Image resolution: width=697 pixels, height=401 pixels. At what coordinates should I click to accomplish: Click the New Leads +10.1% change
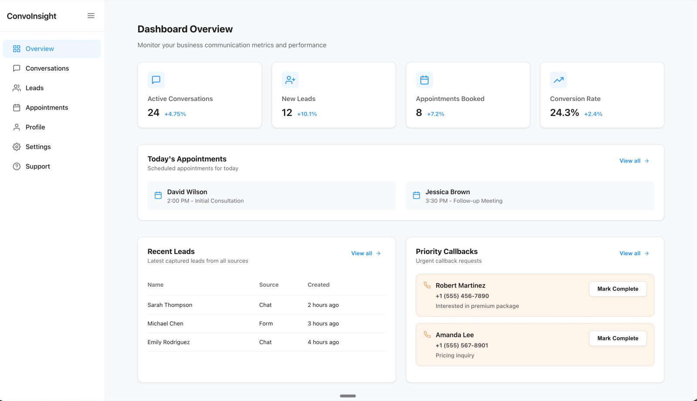(307, 114)
